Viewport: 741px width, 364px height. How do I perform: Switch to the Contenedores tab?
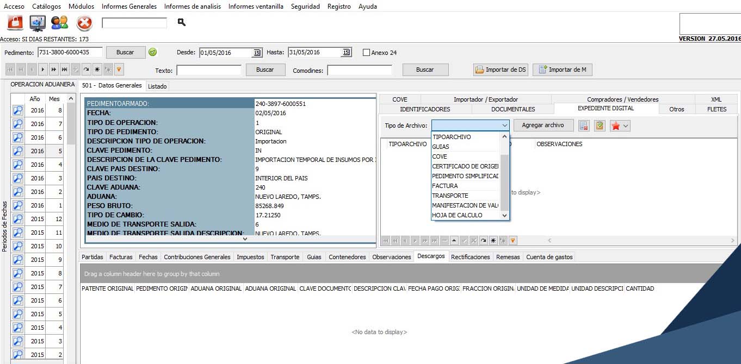(x=347, y=257)
